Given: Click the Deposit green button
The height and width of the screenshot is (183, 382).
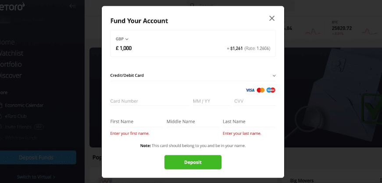Looking at the screenshot, I should [x=193, y=162].
